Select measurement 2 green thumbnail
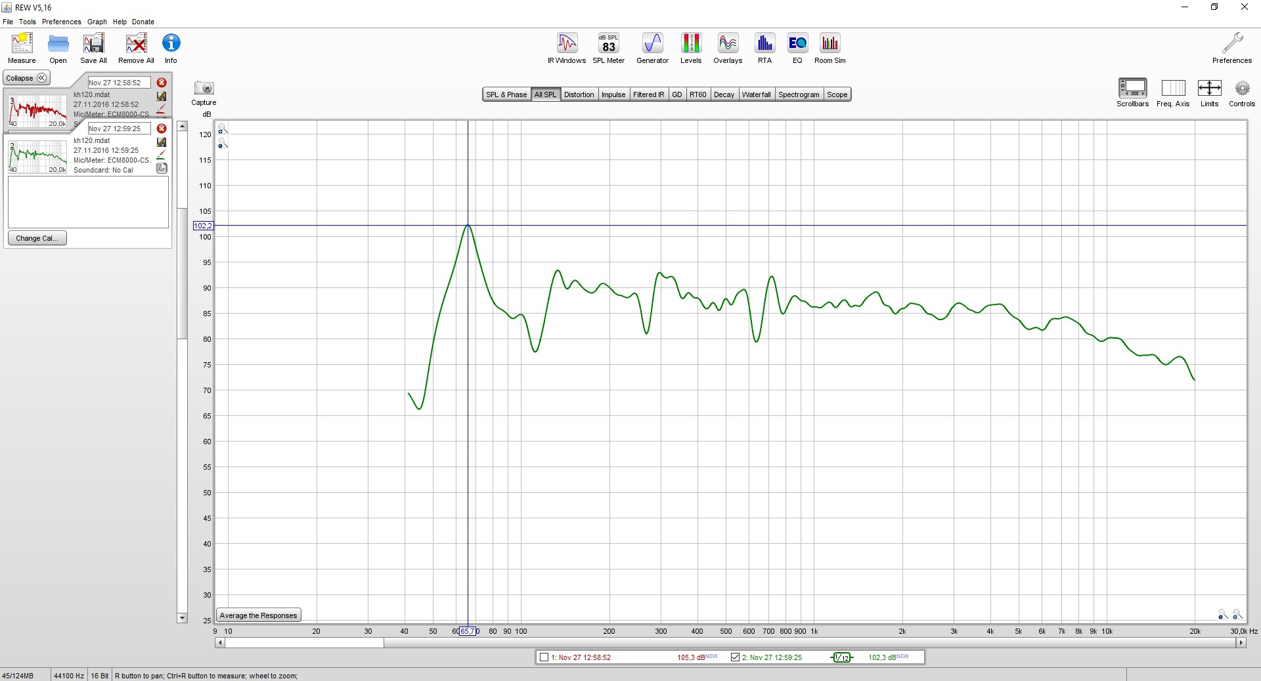The image size is (1261, 681). click(x=37, y=157)
